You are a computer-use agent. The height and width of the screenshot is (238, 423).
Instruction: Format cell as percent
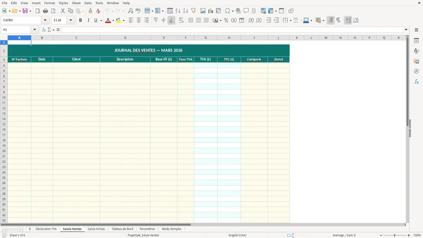pyautogui.click(x=226, y=20)
